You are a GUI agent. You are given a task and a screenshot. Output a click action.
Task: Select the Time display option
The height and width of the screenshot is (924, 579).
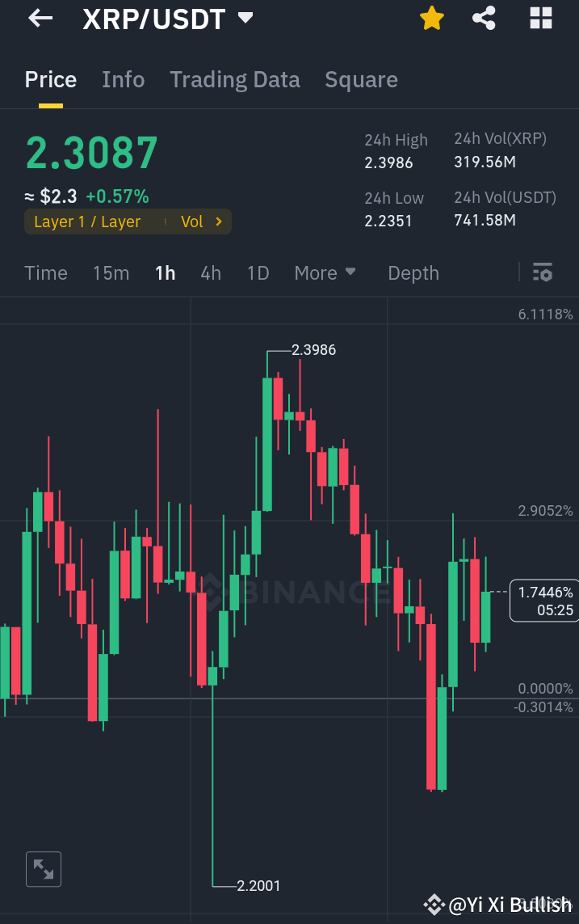tap(45, 273)
